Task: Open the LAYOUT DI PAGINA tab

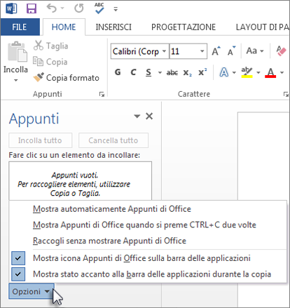Action: pyautogui.click(x=262, y=27)
